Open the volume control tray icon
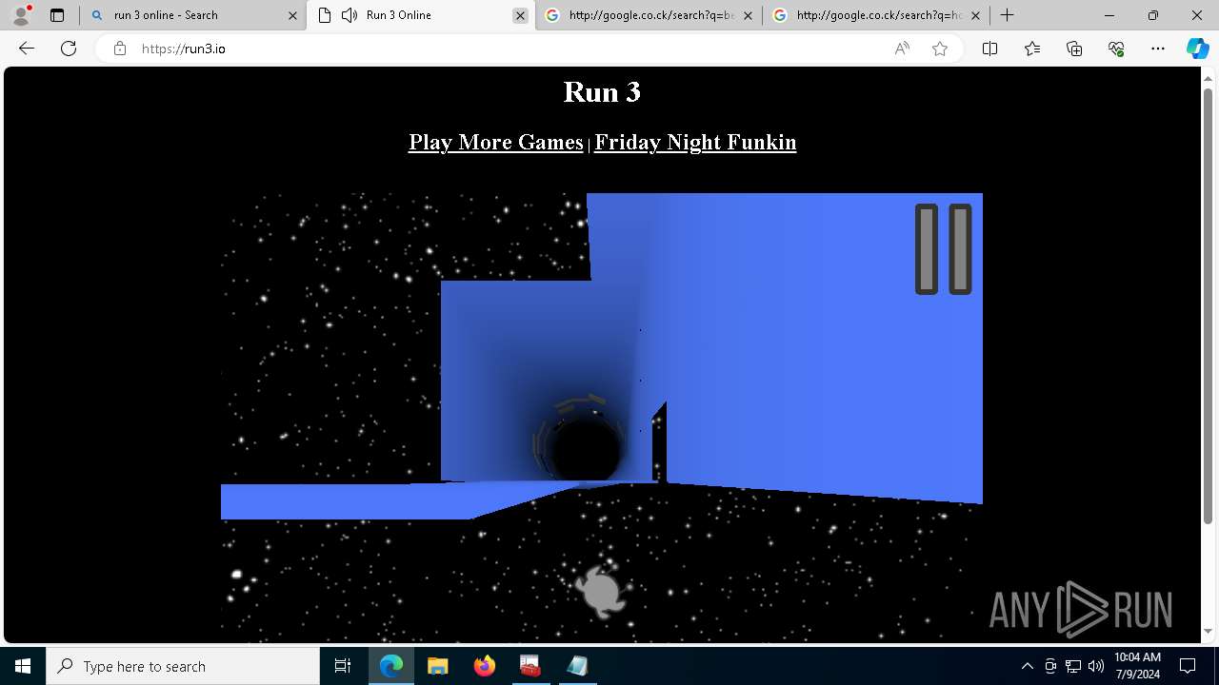The height and width of the screenshot is (685, 1219). click(x=1095, y=666)
